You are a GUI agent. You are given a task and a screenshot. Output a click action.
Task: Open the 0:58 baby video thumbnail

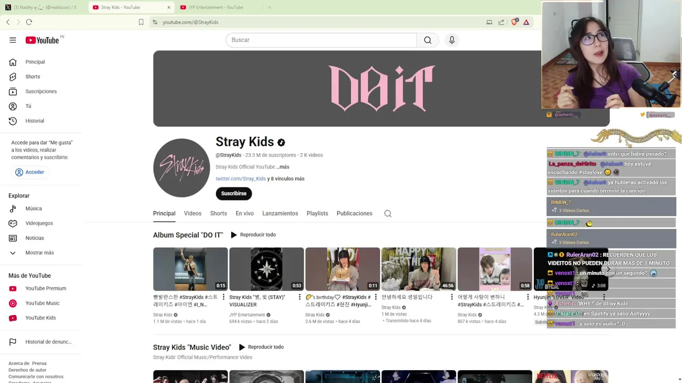(495, 269)
